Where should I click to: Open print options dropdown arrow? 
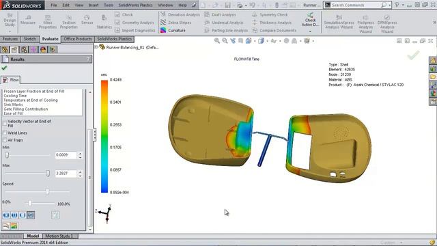[x=246, y=5]
